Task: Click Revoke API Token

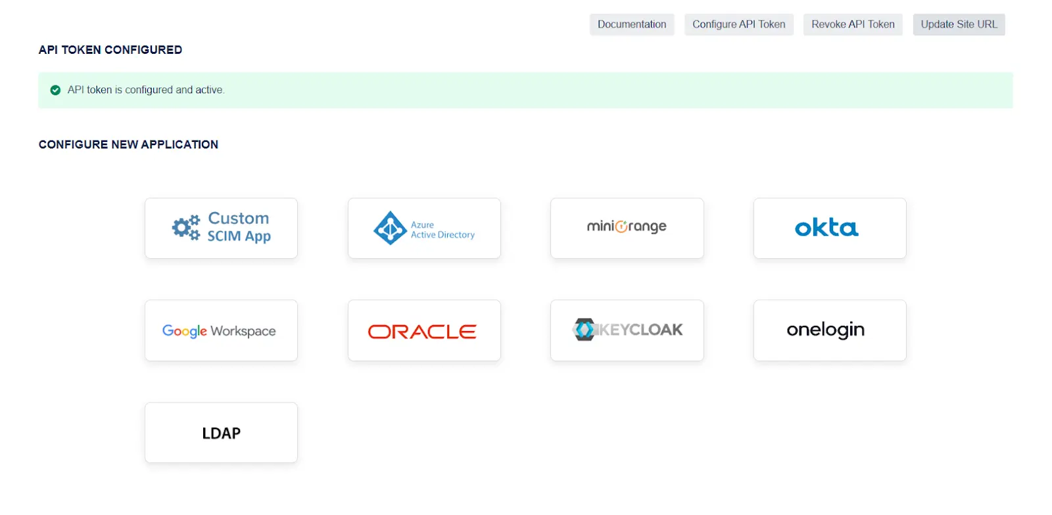Action: pos(853,24)
